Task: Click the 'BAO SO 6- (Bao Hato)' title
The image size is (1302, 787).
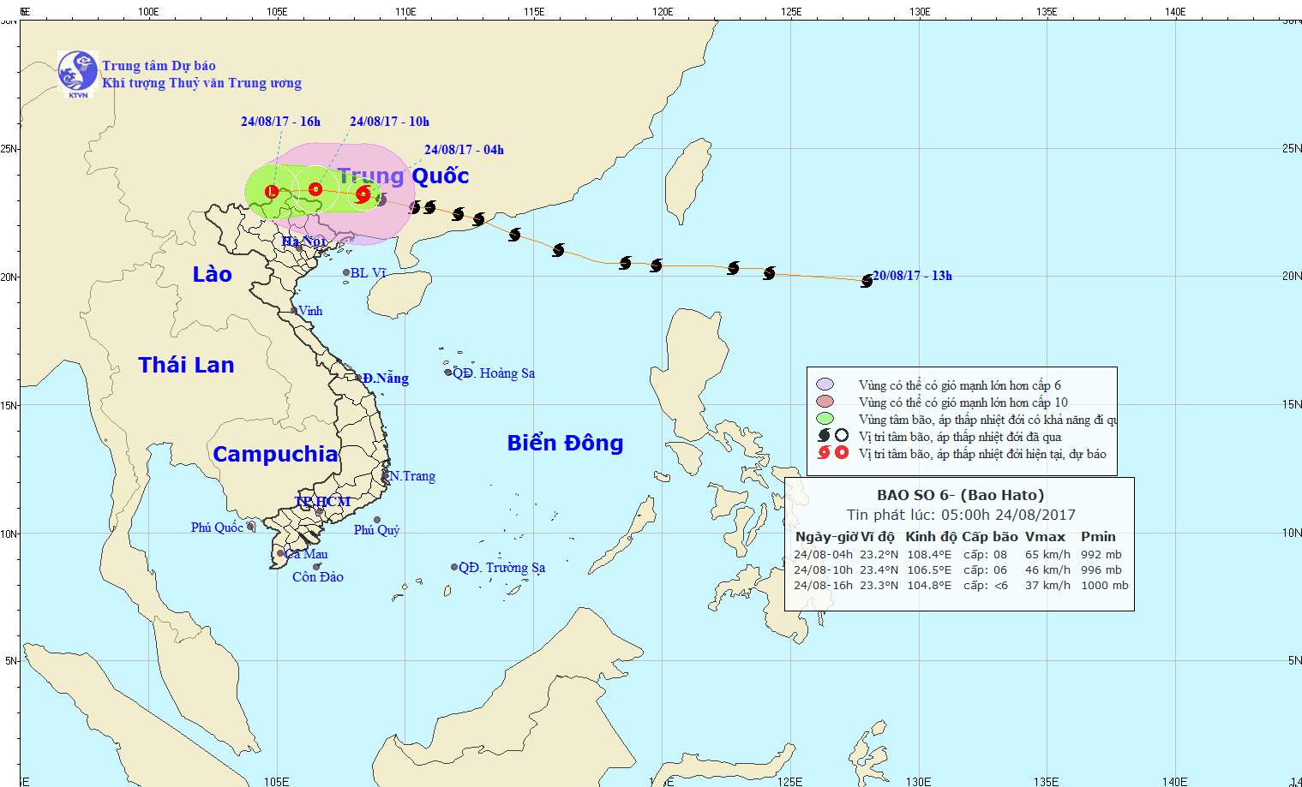Action: tap(960, 495)
